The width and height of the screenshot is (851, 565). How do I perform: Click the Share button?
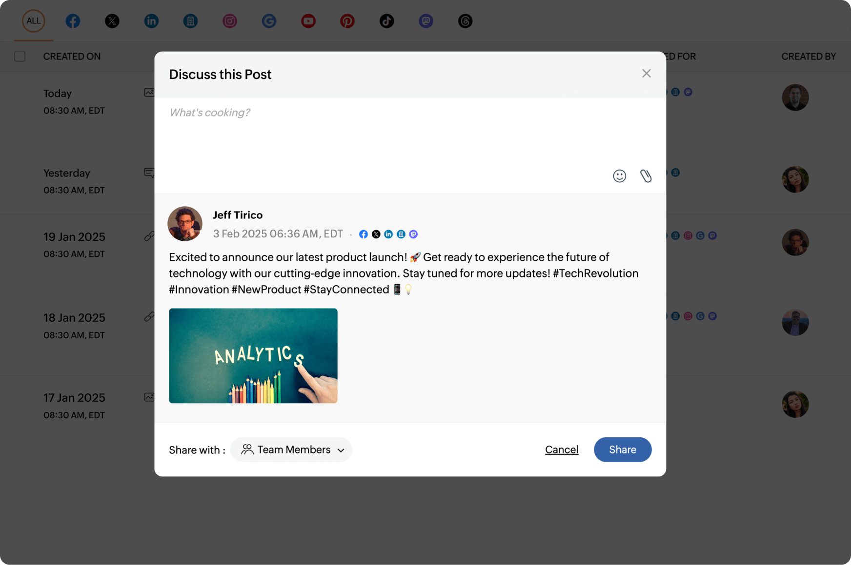pos(623,449)
